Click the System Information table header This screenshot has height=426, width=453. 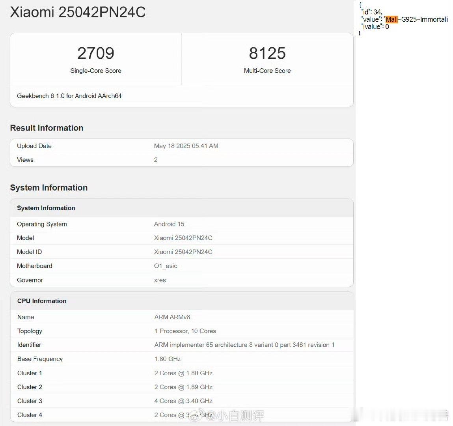coord(46,208)
